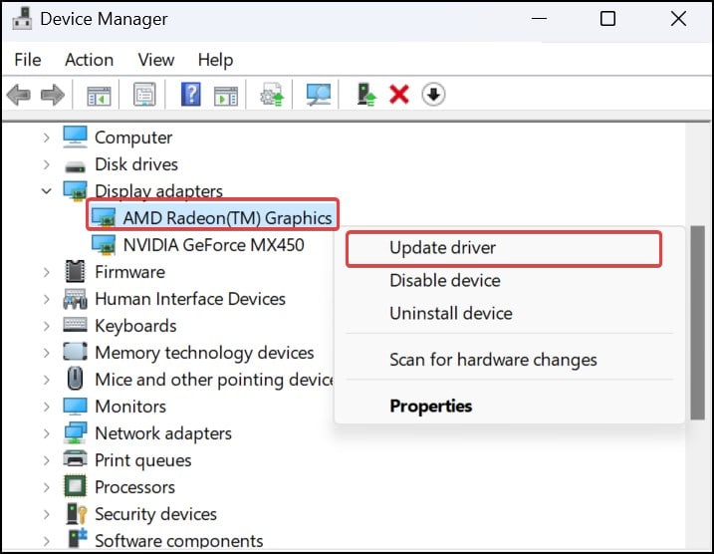
Task: Expand the Disk drives tree node
Action: [x=46, y=164]
